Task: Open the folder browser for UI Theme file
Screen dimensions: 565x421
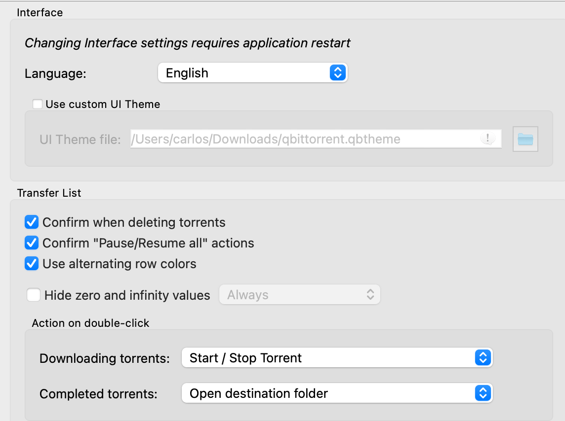Action: [x=525, y=139]
